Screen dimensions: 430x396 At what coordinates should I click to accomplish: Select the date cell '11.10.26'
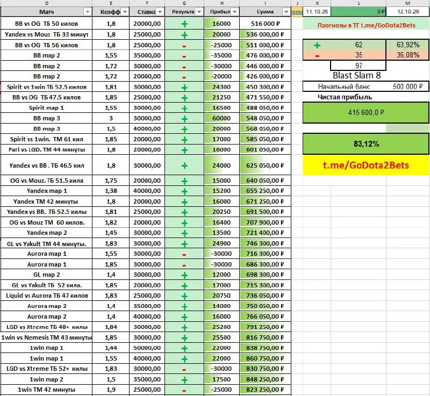(x=317, y=11)
